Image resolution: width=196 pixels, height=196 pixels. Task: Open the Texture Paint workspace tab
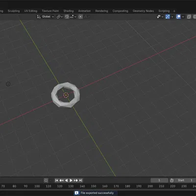[x=50, y=11]
